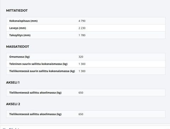Image resolution: width=170 pixels, height=129 pixels.
Task: Select Tieliikenteessä suurin sallittu kokonaismassa label
Action: pos(42,71)
